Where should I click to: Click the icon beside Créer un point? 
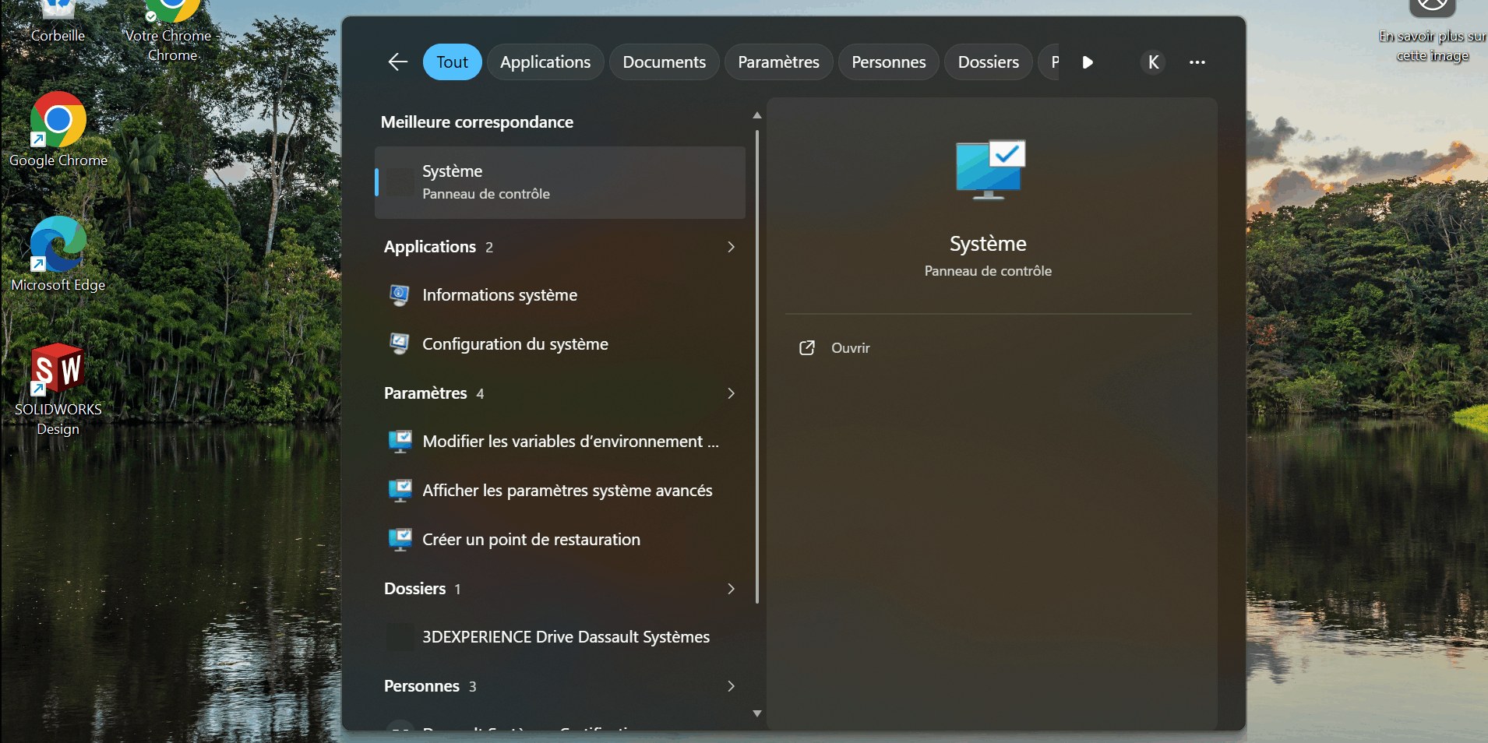coord(400,540)
